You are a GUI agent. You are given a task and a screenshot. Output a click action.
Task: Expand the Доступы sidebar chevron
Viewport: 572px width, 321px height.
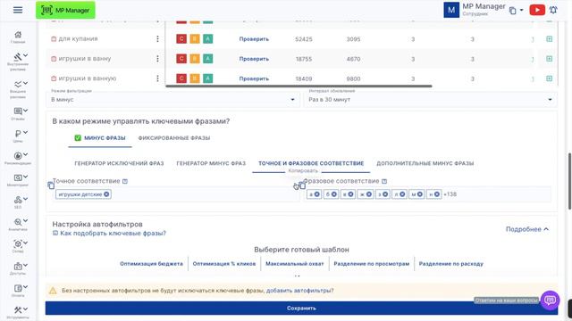(x=25, y=265)
